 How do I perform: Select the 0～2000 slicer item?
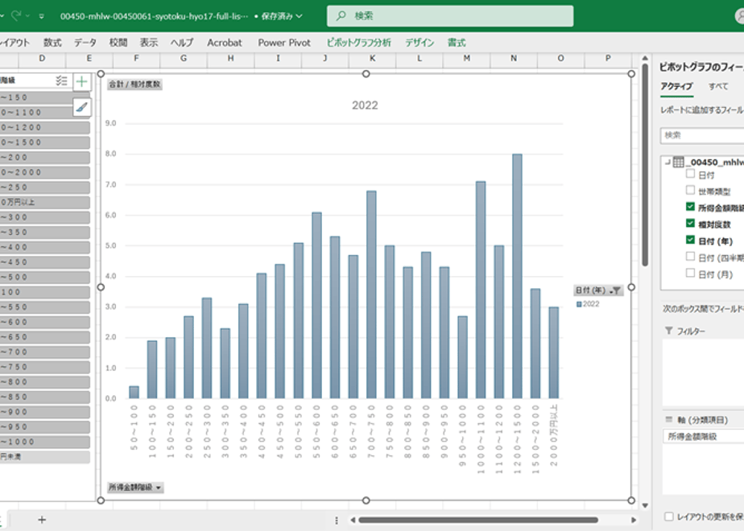click(44, 172)
